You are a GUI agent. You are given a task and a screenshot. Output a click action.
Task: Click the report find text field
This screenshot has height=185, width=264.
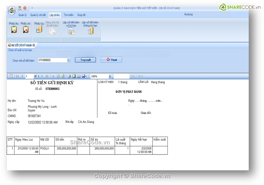[121, 76]
